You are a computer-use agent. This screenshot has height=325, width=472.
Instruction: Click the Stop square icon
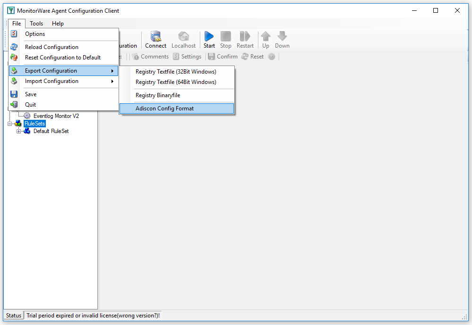(x=225, y=36)
